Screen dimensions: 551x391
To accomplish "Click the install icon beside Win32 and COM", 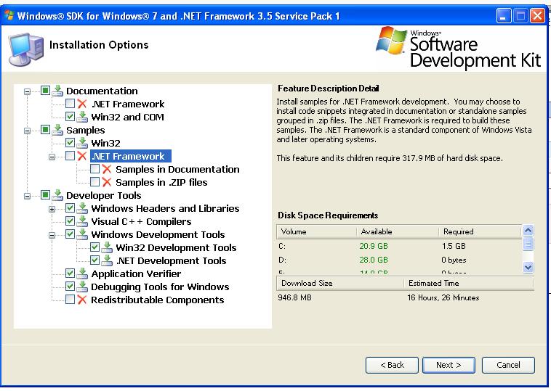I will pyautogui.click(x=82, y=117).
